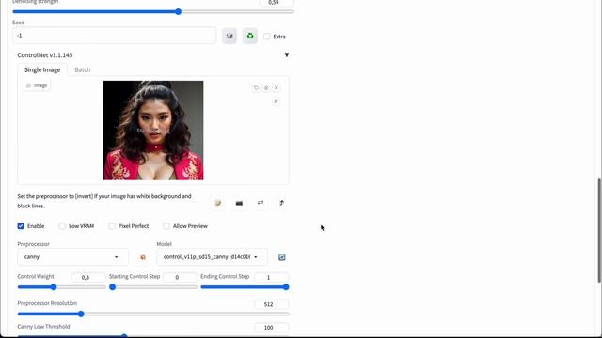The image size is (602, 338).
Task: Open the control_v11p_sd15_canny Model dropdown
Action: (x=212, y=257)
